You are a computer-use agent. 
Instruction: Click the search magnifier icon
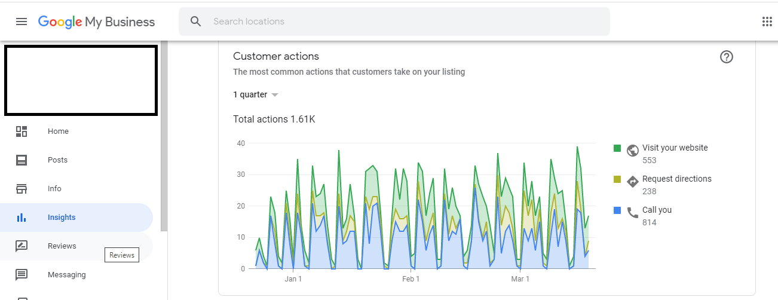196,22
